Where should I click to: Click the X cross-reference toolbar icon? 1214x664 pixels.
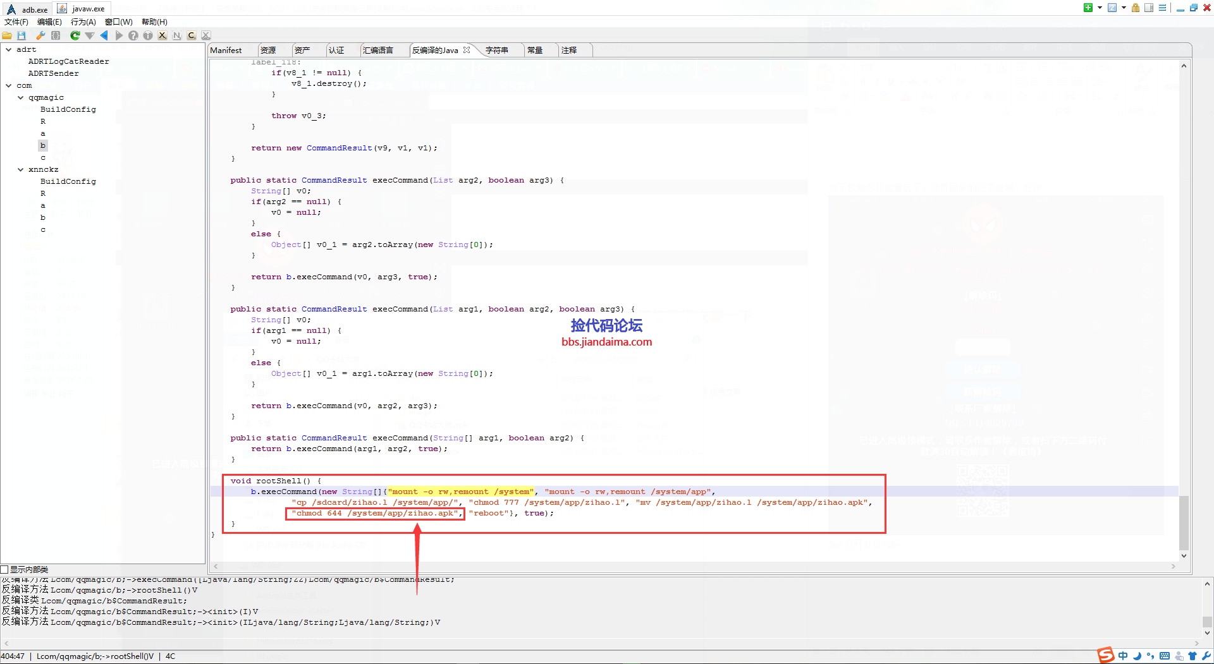(x=162, y=36)
